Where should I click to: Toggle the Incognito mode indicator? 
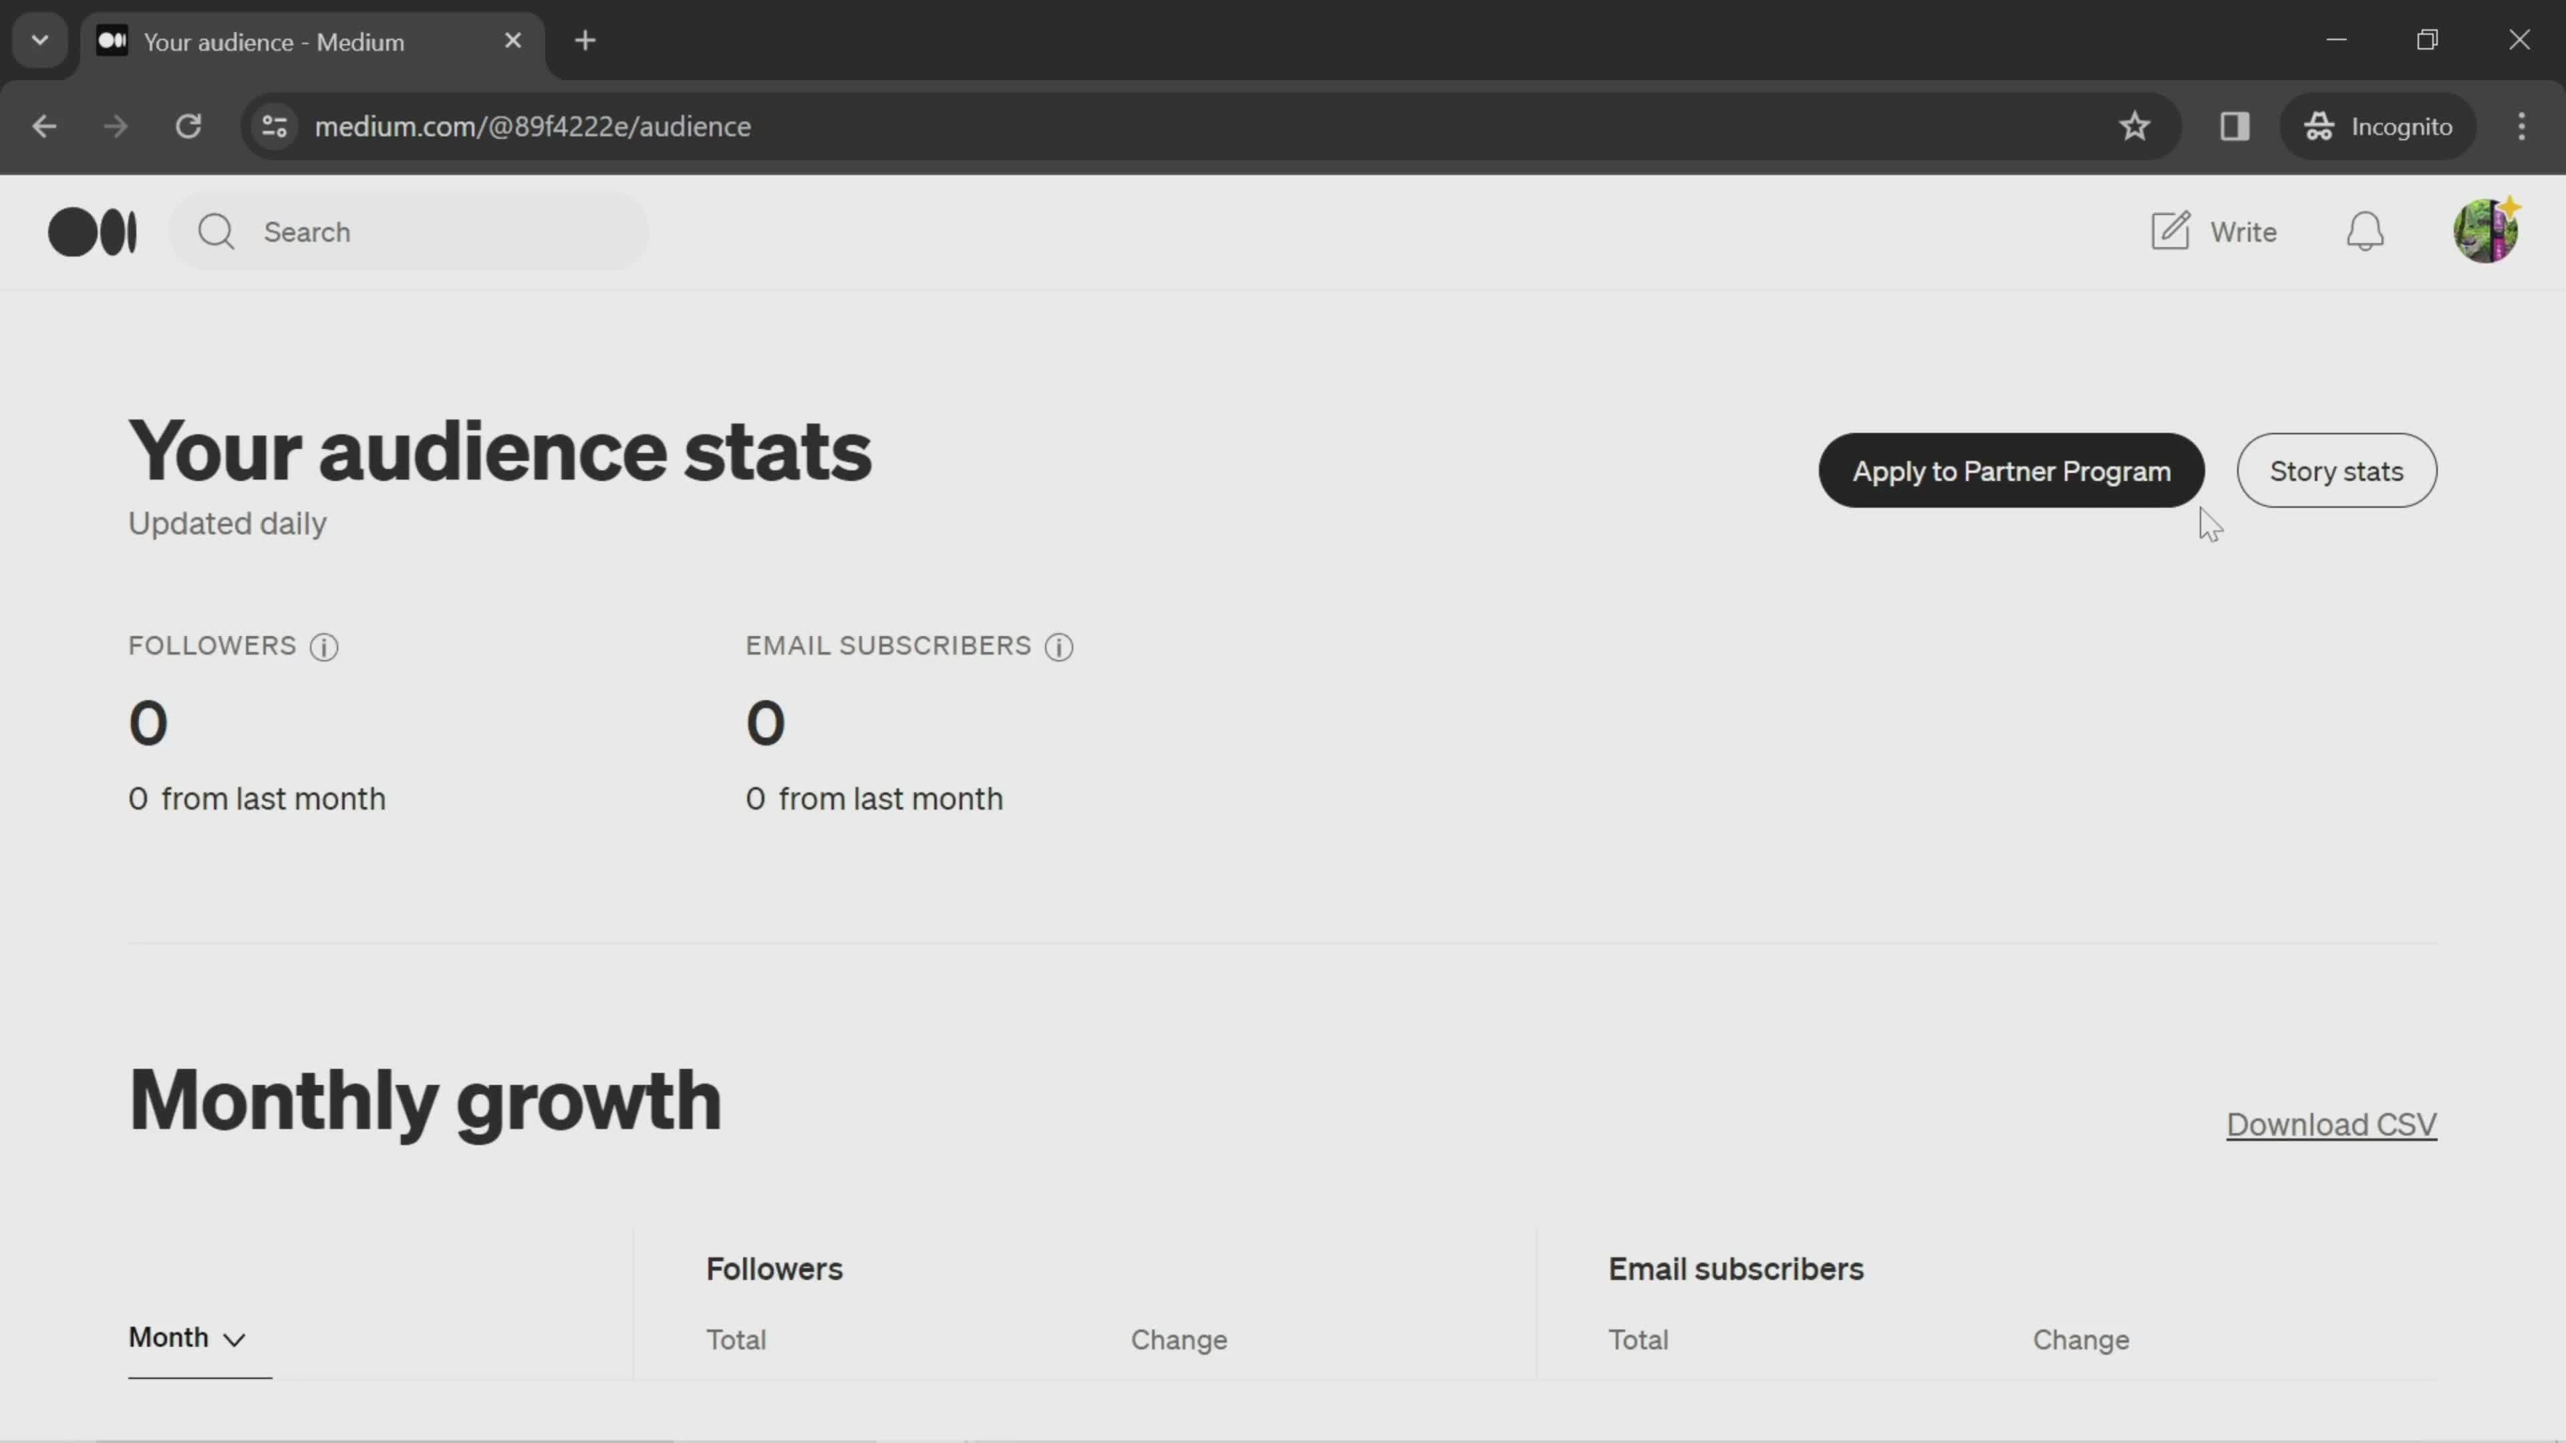(x=2379, y=126)
